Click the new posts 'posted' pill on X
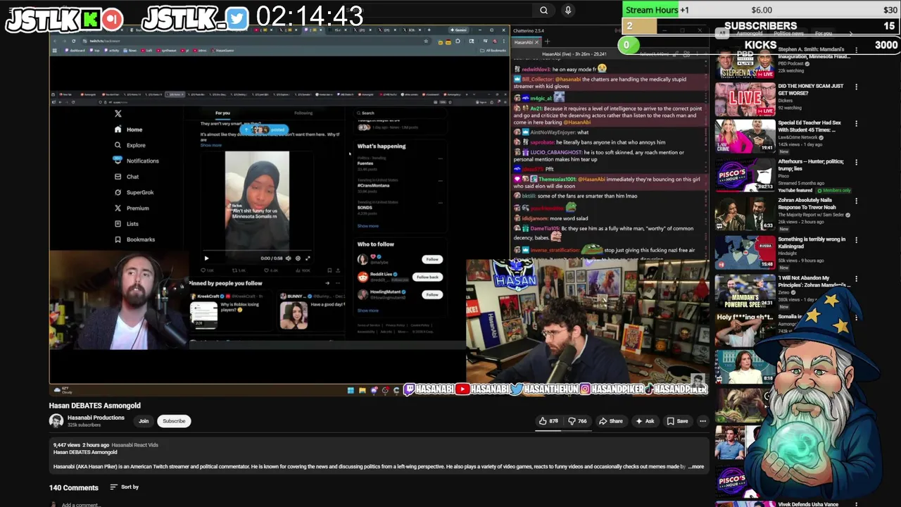Image resolution: width=901 pixels, height=507 pixels. [x=265, y=130]
